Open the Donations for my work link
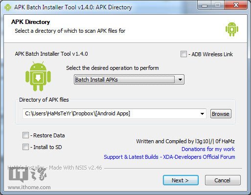251x195 pixels. point(208,149)
